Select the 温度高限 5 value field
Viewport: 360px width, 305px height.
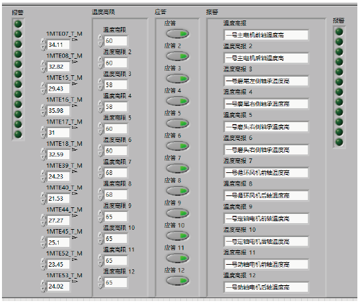click(x=116, y=129)
